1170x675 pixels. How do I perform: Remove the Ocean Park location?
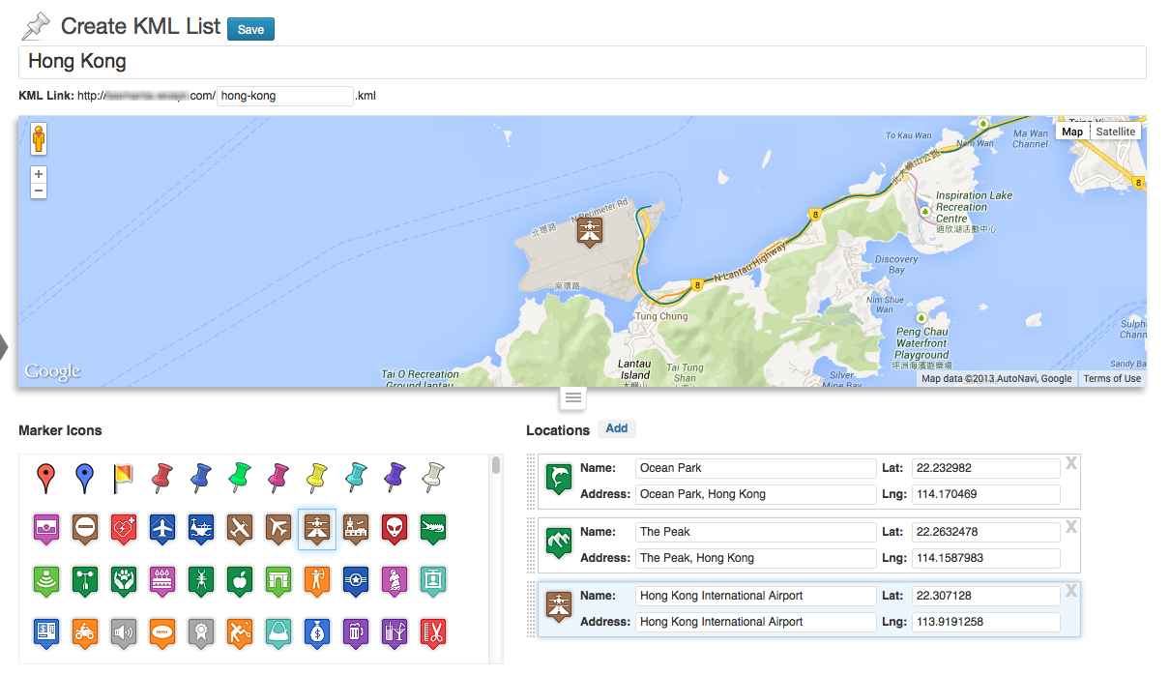[x=1070, y=463]
